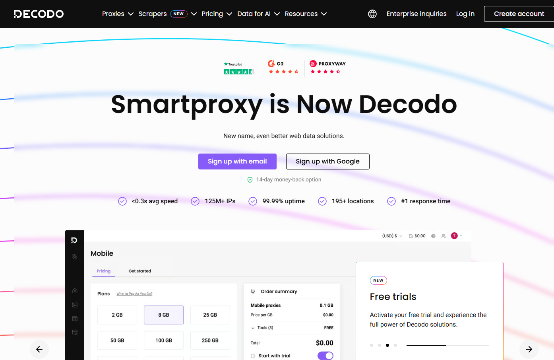
Task: Select the first carousel dot
Action: [372, 345]
